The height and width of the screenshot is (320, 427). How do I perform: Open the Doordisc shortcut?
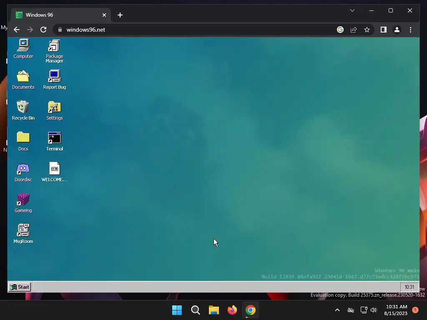(23, 172)
